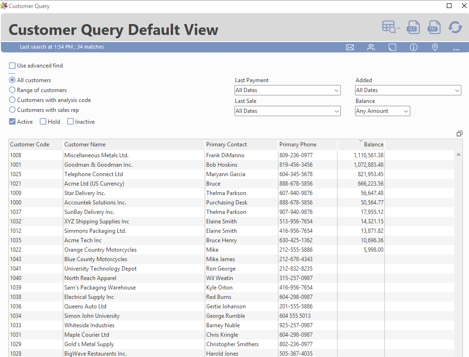Choose Customers with sales rep option
The height and width of the screenshot is (357, 469).
pyautogui.click(x=12, y=110)
